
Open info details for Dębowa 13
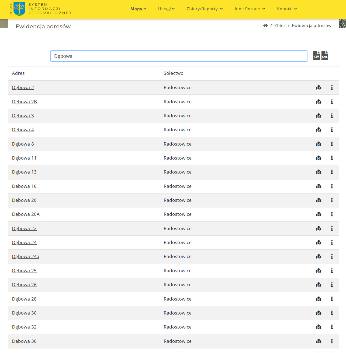click(x=332, y=172)
